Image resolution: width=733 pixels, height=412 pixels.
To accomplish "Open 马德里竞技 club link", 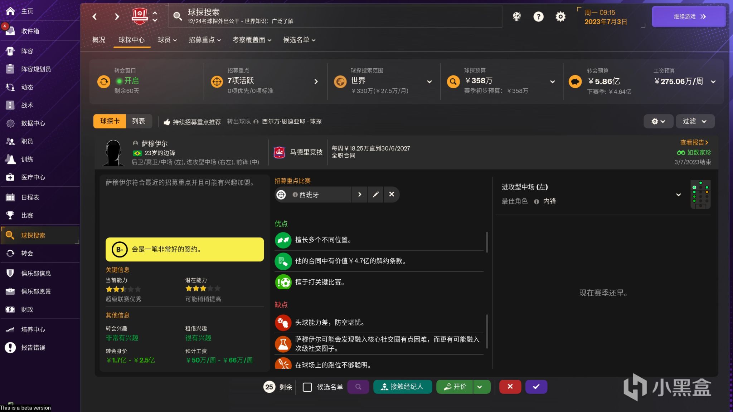I will tap(306, 152).
